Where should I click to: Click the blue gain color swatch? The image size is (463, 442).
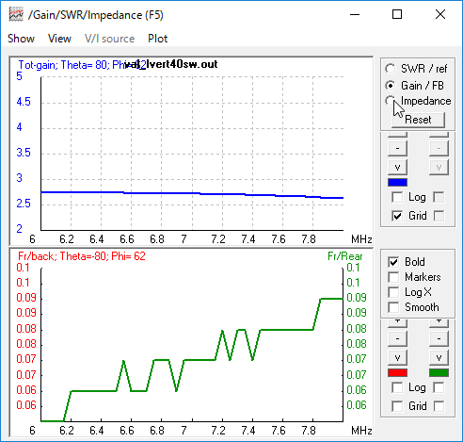(397, 183)
